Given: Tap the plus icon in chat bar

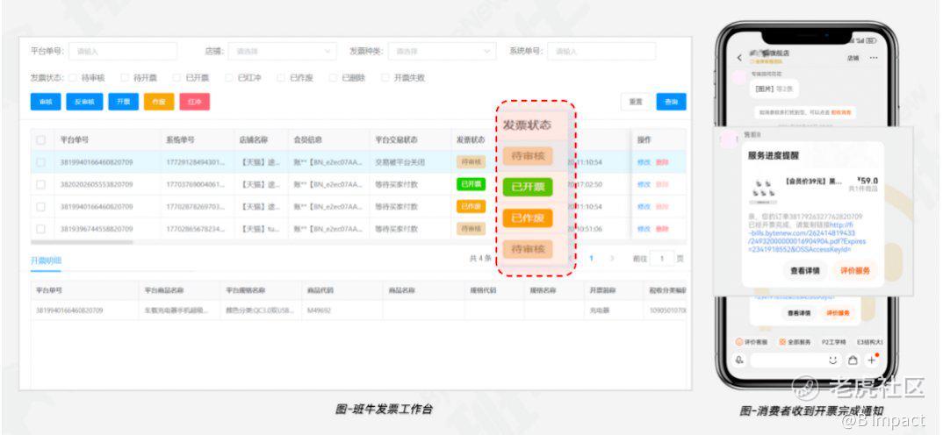Looking at the screenshot, I should pos(871,360).
